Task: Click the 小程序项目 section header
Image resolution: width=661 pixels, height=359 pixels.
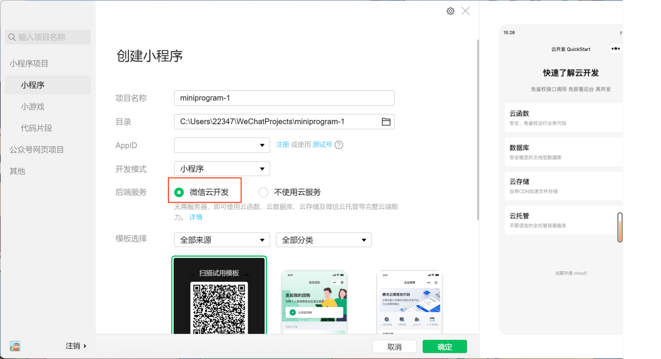Action: pos(29,63)
